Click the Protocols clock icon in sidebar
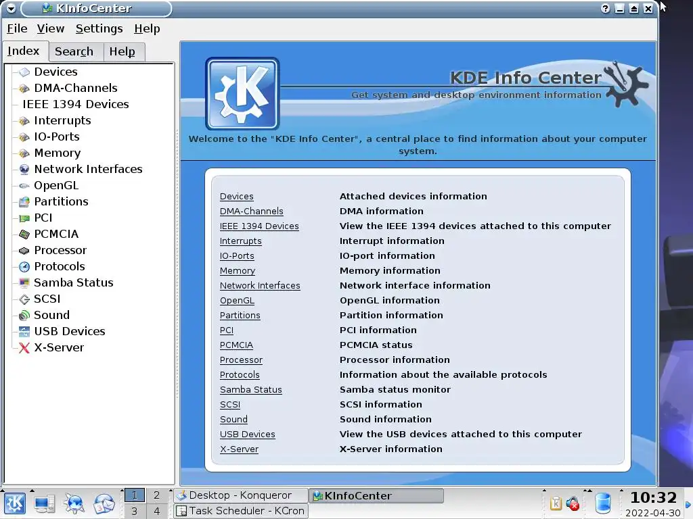 point(24,266)
